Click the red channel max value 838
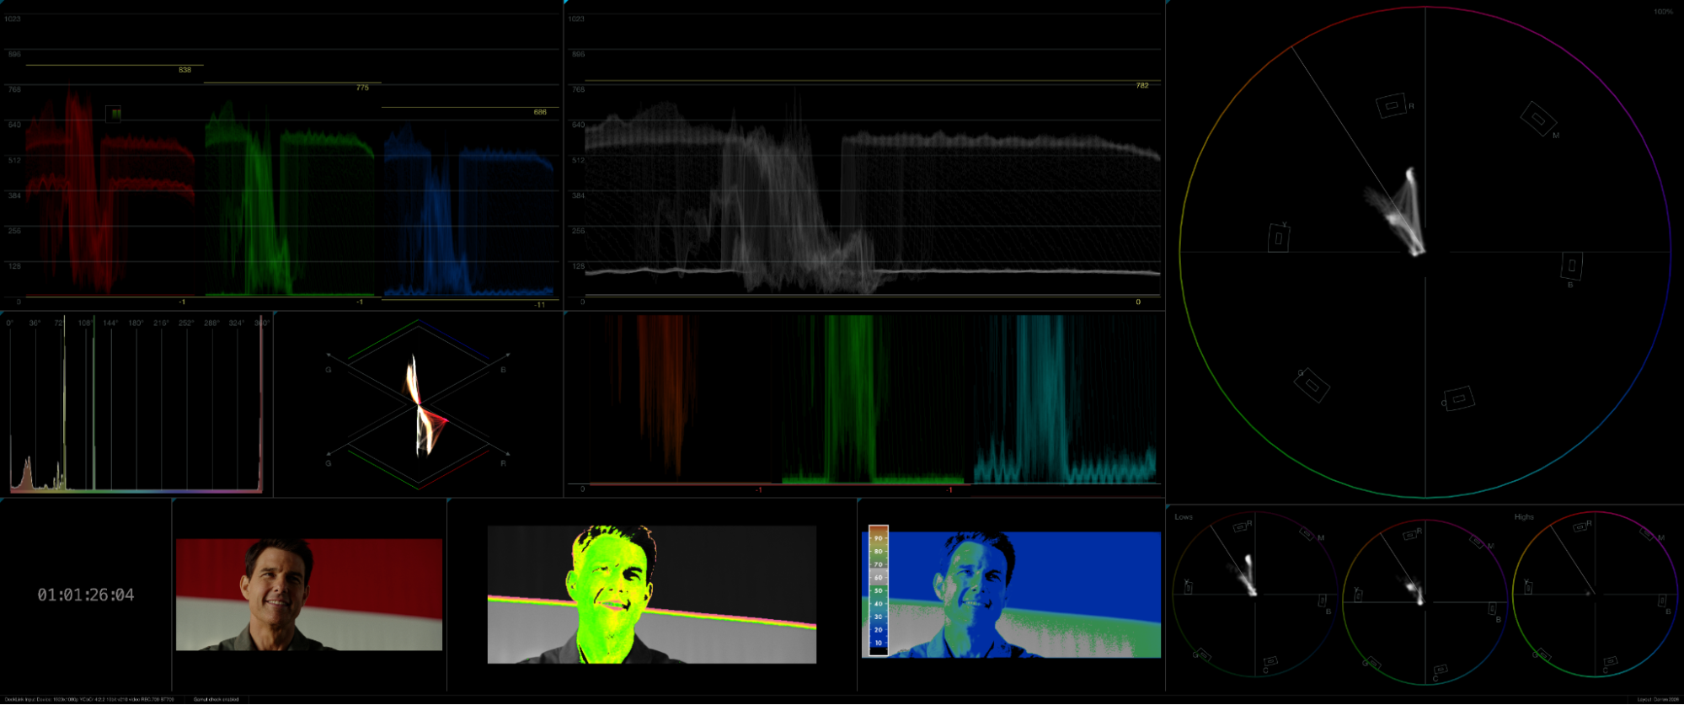 tap(184, 70)
